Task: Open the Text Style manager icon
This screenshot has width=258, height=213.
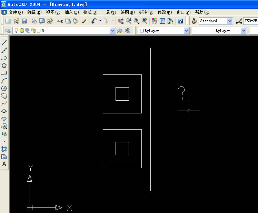Action: click(x=194, y=21)
